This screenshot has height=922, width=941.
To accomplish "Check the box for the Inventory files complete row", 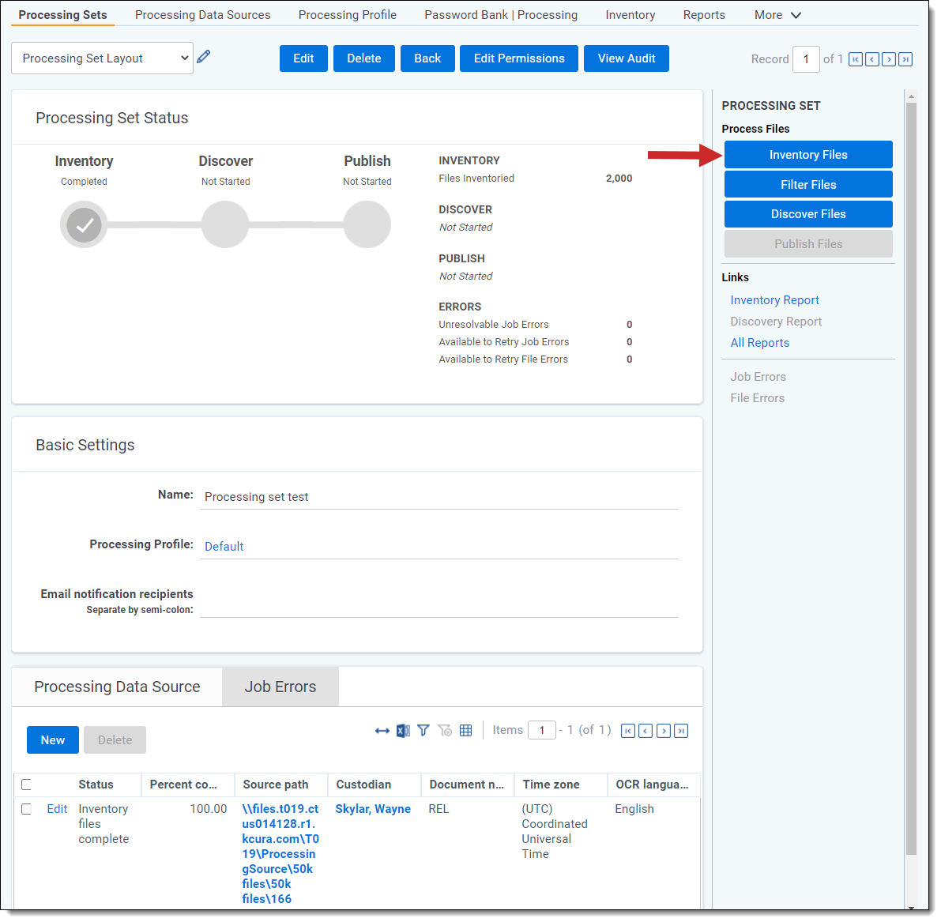I will tap(26, 809).
